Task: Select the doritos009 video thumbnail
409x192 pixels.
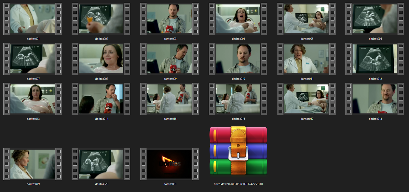Action: (169, 59)
